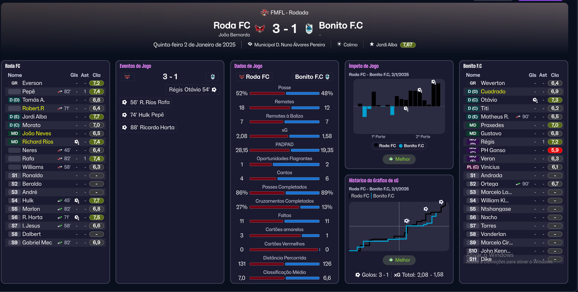Viewport: 578px width, 292px height.
Task: Select Bonito F.C tab in Dados de Jogo
Action: pyautogui.click(x=312, y=77)
